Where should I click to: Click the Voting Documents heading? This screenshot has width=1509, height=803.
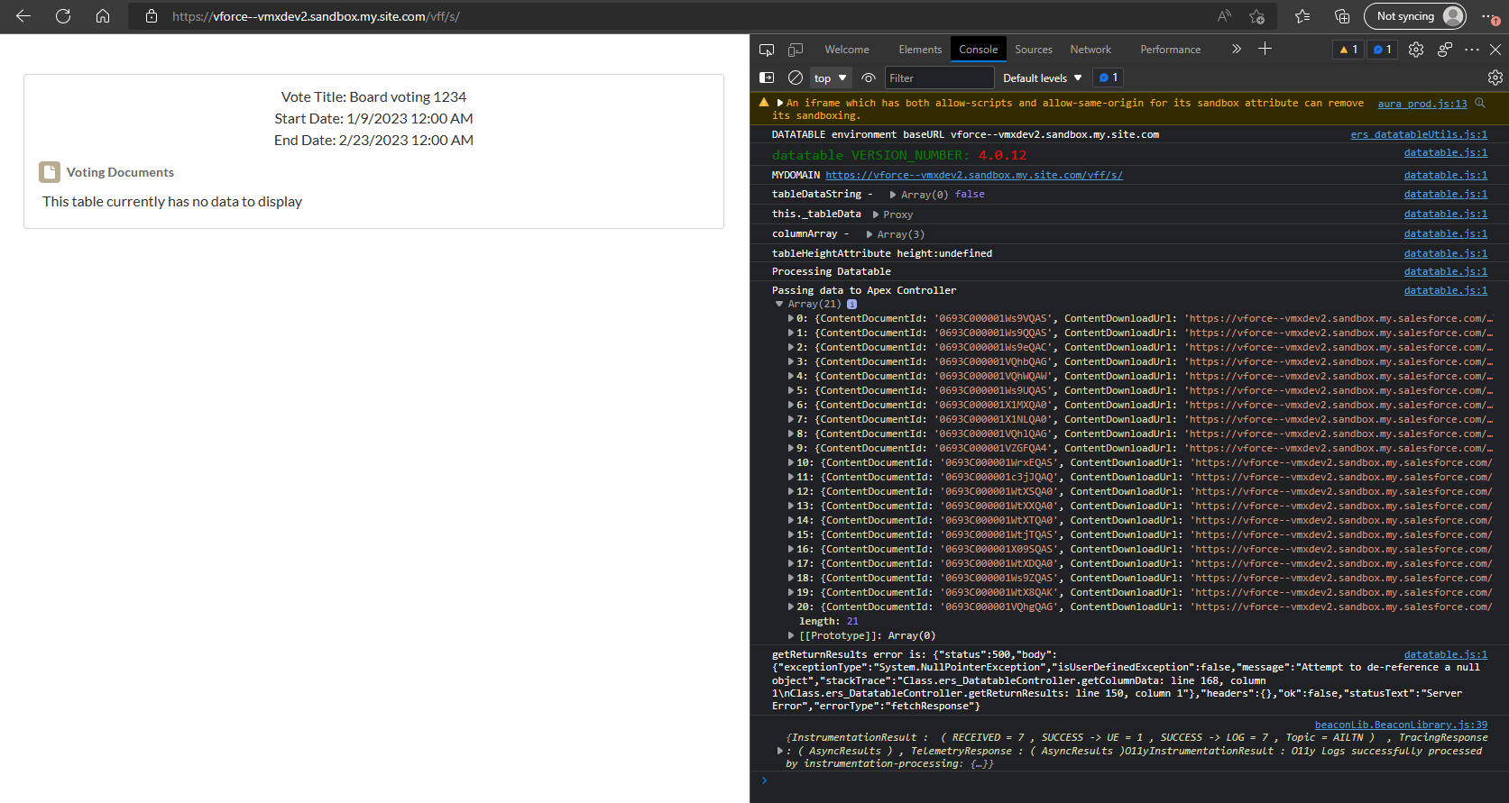coord(120,172)
